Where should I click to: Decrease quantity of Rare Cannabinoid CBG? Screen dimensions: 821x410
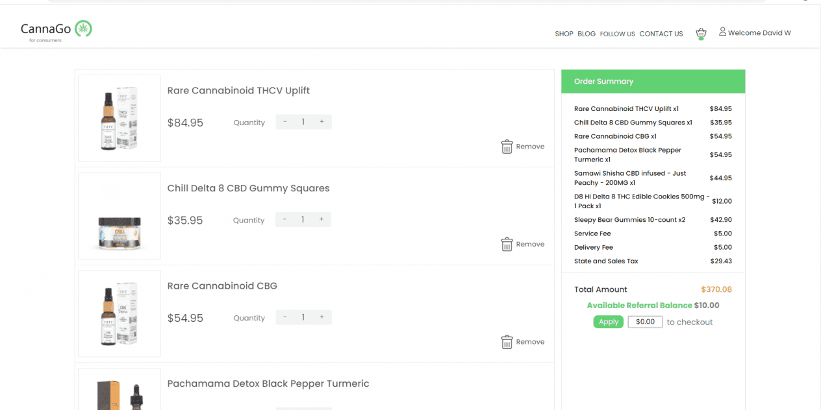point(285,317)
